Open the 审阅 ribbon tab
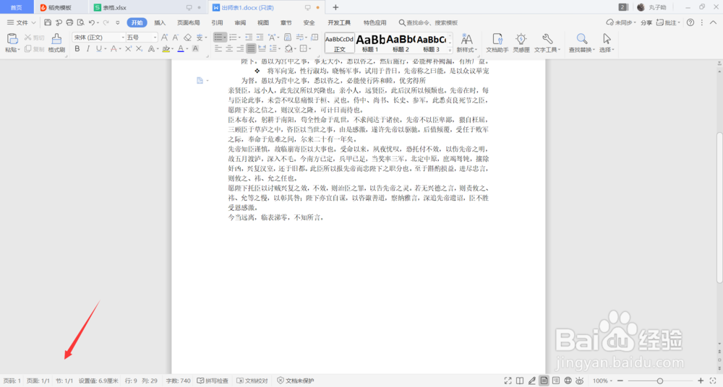 tap(240, 22)
